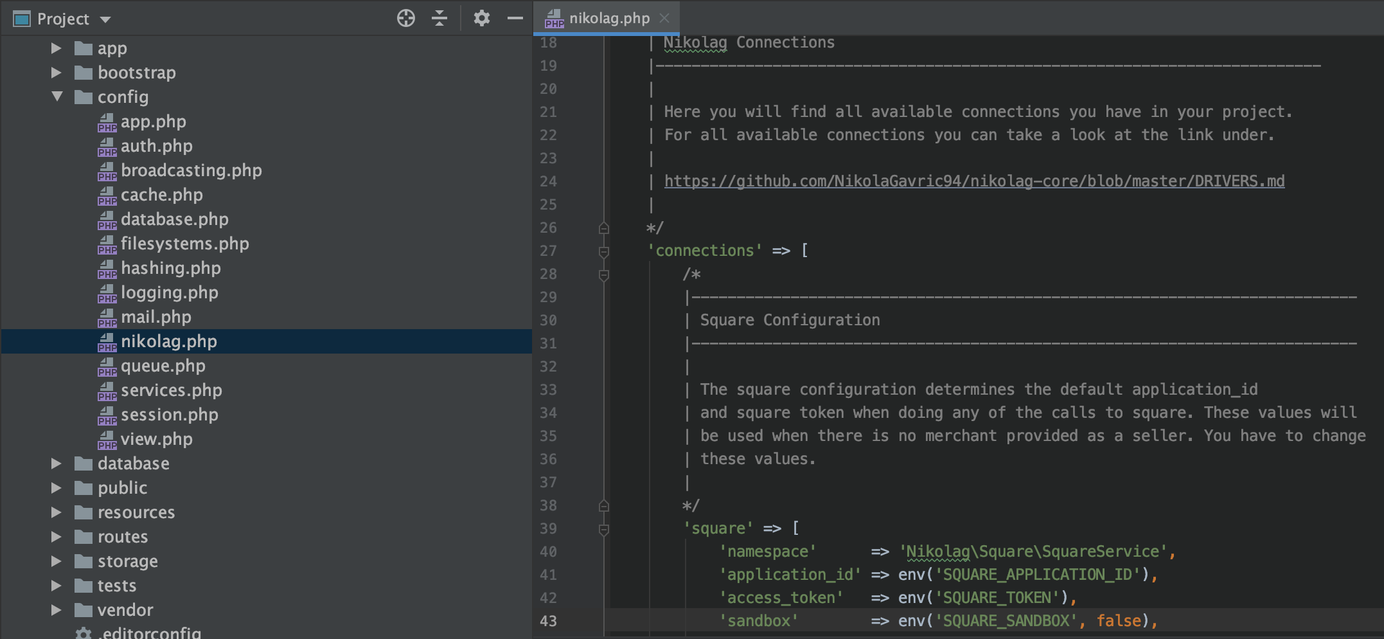The width and height of the screenshot is (1384, 639).
Task: Click the view.php PHP file icon
Action: (107, 440)
